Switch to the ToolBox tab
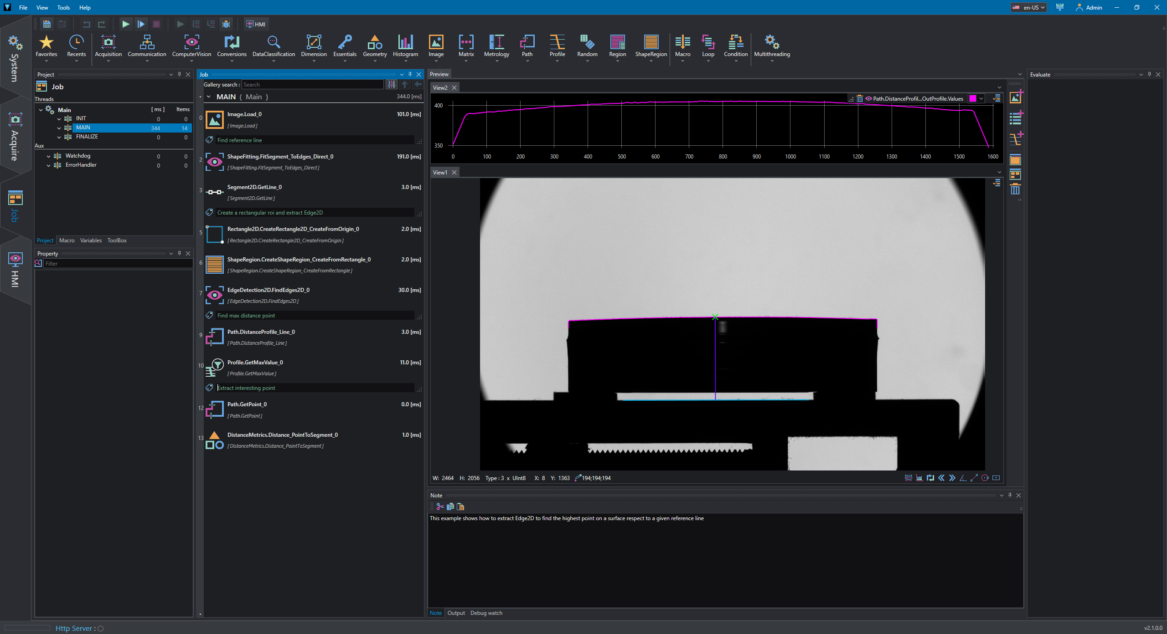This screenshot has height=634, width=1167. pyautogui.click(x=117, y=240)
